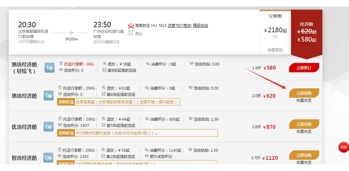The width and height of the screenshot is (349, 171).
Task: Click segment icon beside 定级航段: 1.50
Action: pos(190,150)
